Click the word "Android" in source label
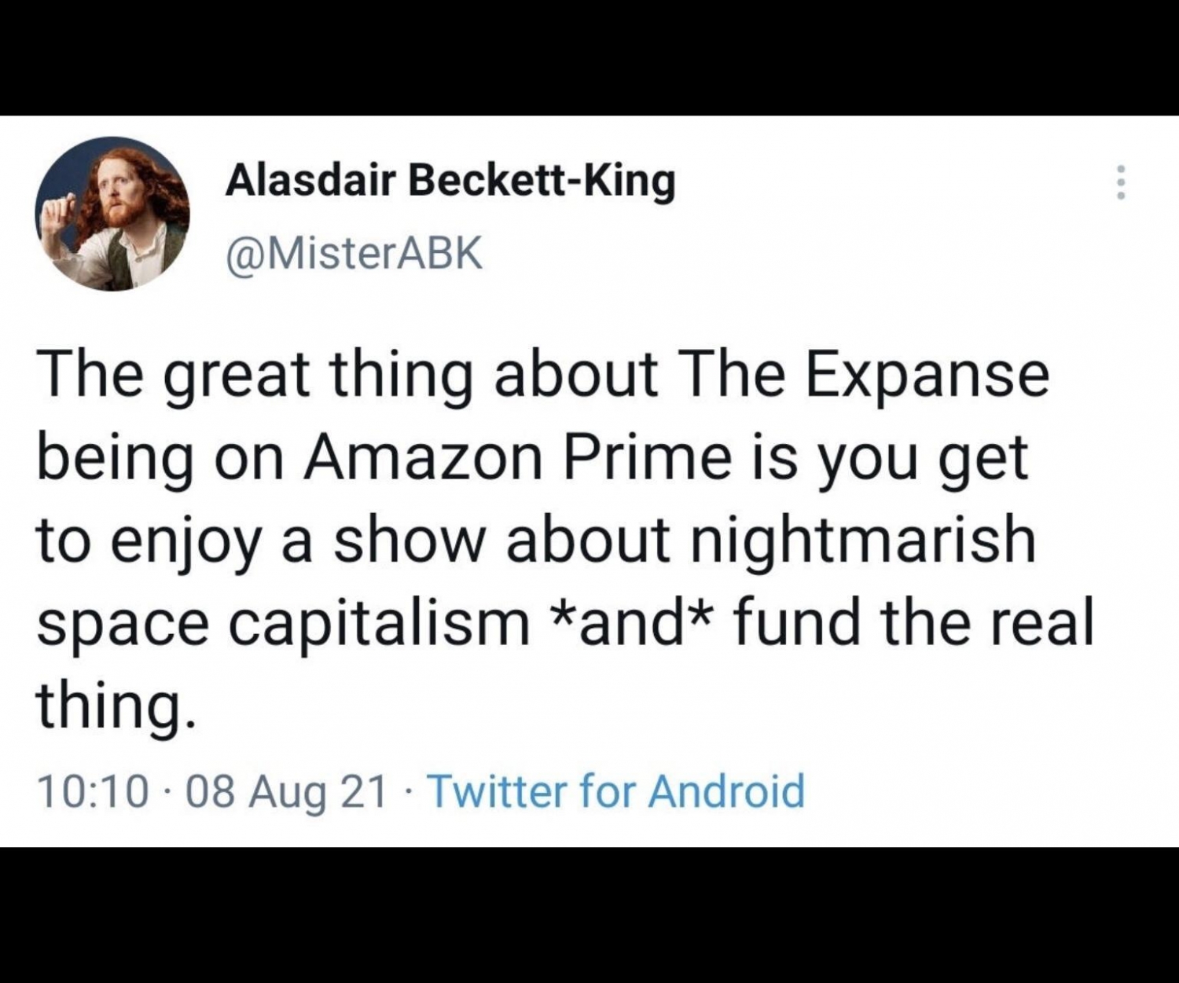The image size is (1179, 983). pyautogui.click(x=726, y=790)
